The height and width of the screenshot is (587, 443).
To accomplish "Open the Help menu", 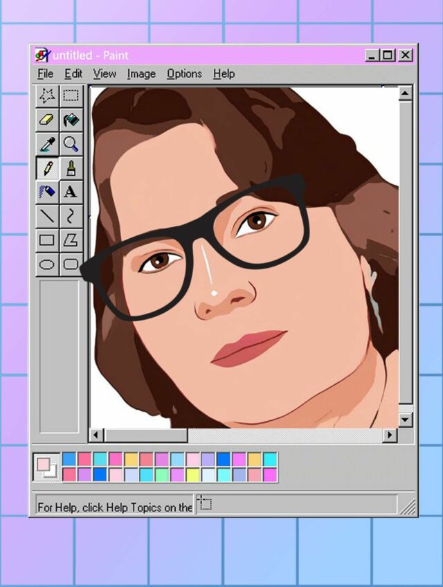I will coord(224,73).
